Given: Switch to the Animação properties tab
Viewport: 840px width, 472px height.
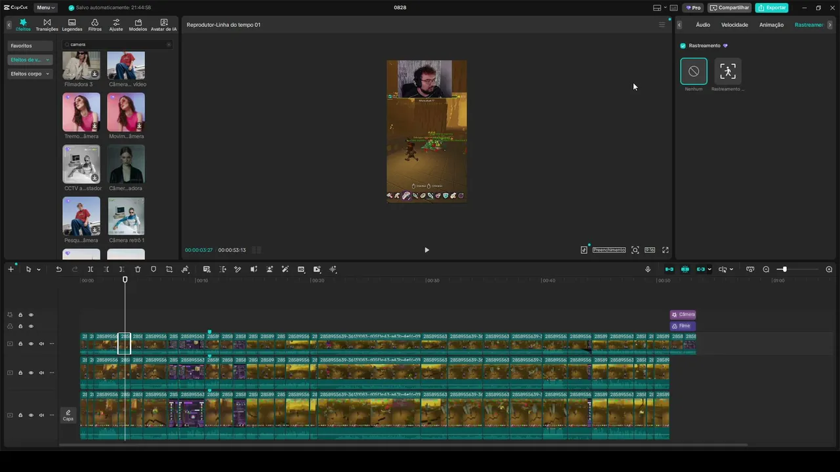Looking at the screenshot, I should 771,25.
